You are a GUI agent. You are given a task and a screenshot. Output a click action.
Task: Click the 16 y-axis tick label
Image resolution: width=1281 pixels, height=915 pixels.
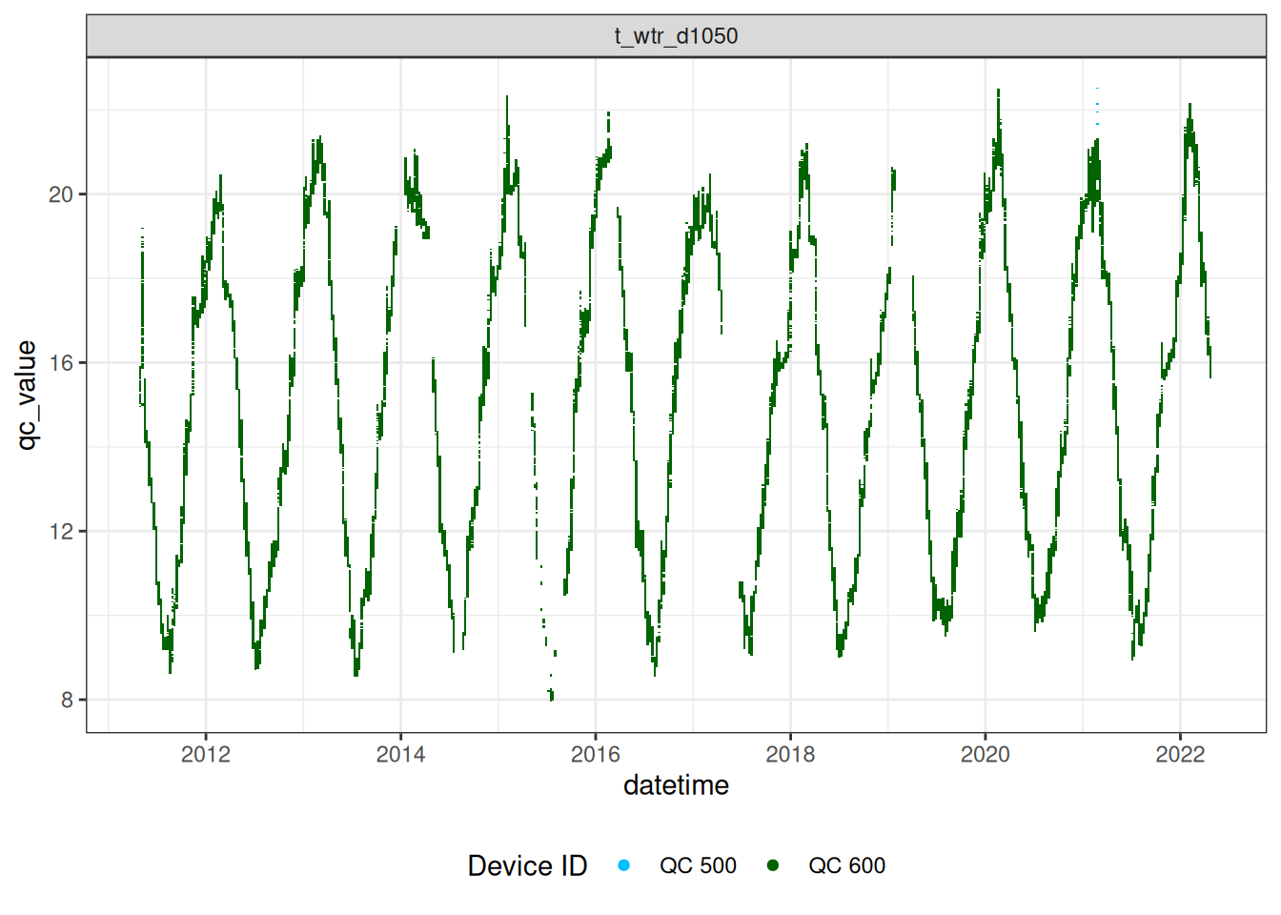coord(61,362)
